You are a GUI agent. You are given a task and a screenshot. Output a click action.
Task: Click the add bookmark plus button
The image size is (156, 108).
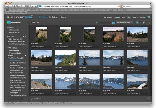(19, 6)
